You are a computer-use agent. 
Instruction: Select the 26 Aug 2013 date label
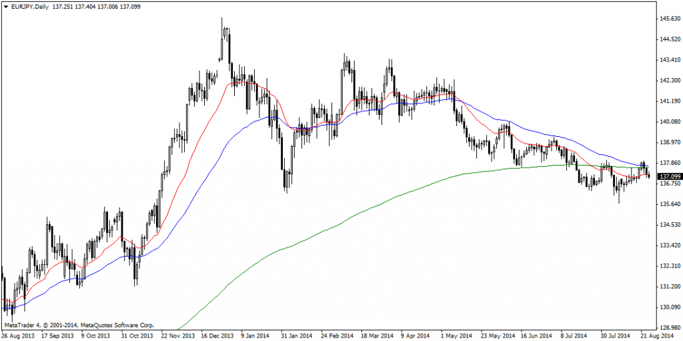pyautogui.click(x=18, y=336)
